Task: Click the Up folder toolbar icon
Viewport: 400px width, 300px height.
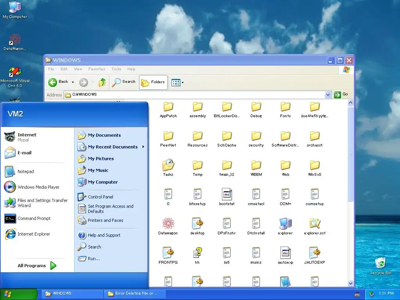Action: click(x=102, y=82)
